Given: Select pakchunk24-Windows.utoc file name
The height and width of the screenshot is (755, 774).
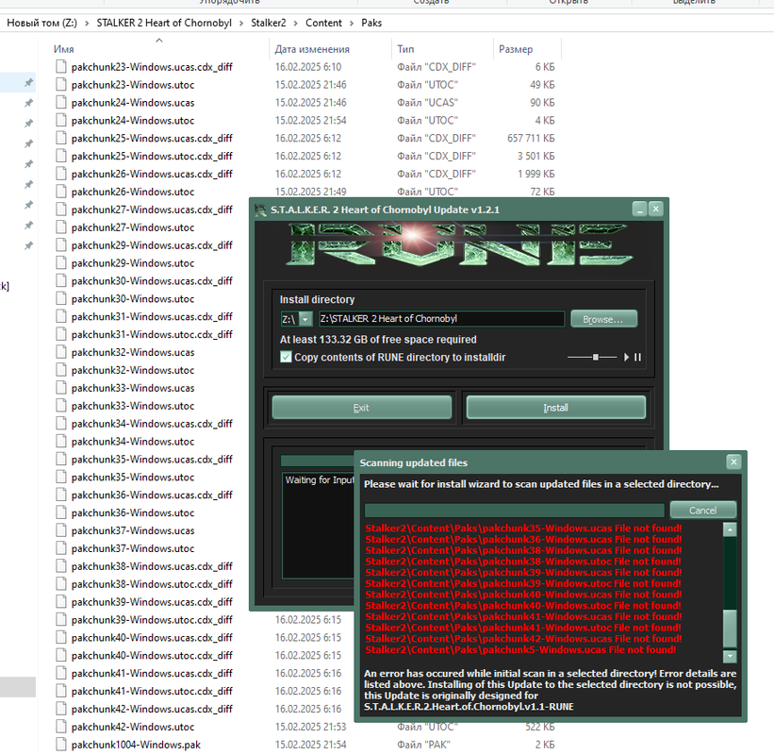Looking at the screenshot, I should coord(133,121).
